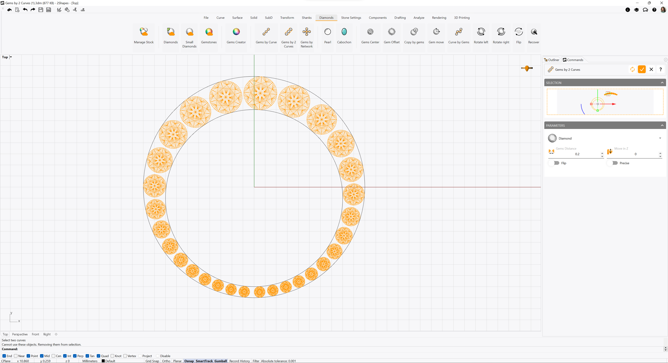Switch to the Outliner panel tab
This screenshot has width=668, height=363.
[x=551, y=60]
